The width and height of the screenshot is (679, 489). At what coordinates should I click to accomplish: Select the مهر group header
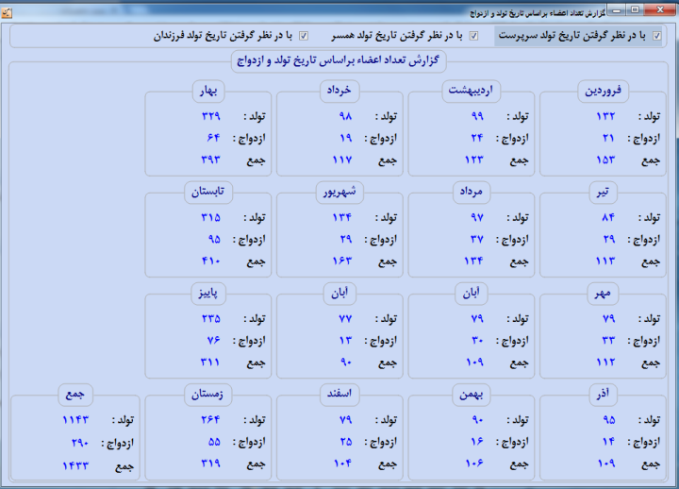603,294
